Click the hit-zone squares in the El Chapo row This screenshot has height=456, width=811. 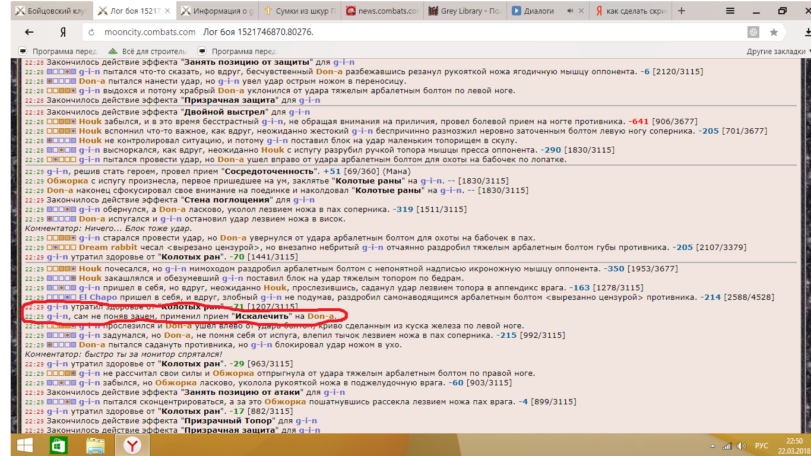tap(61, 297)
